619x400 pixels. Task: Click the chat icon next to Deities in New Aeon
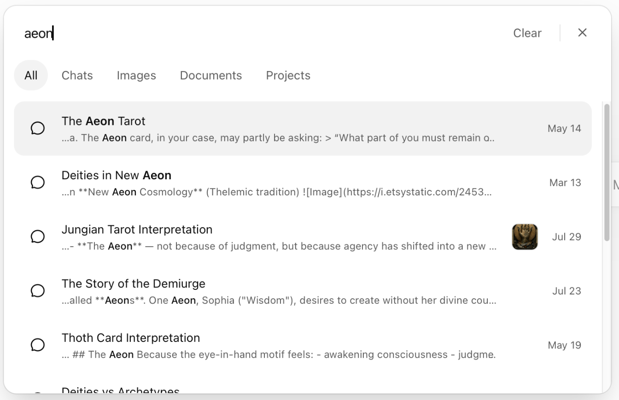click(38, 182)
